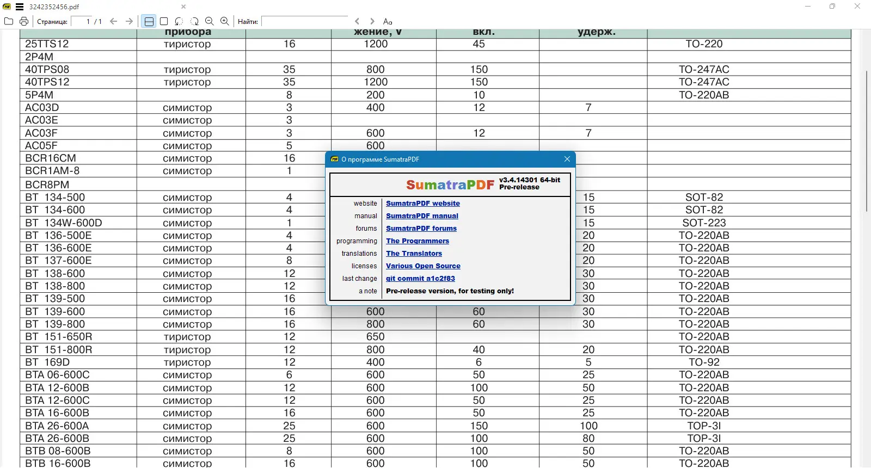The height and width of the screenshot is (468, 871).
Task: Rotate the document left
Action: (x=179, y=21)
